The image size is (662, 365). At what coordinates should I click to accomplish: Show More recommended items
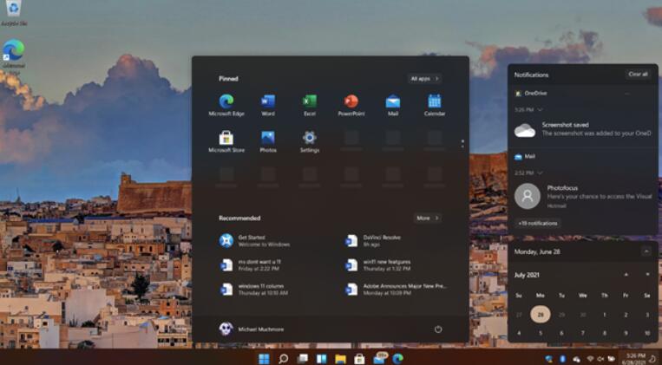click(x=427, y=218)
